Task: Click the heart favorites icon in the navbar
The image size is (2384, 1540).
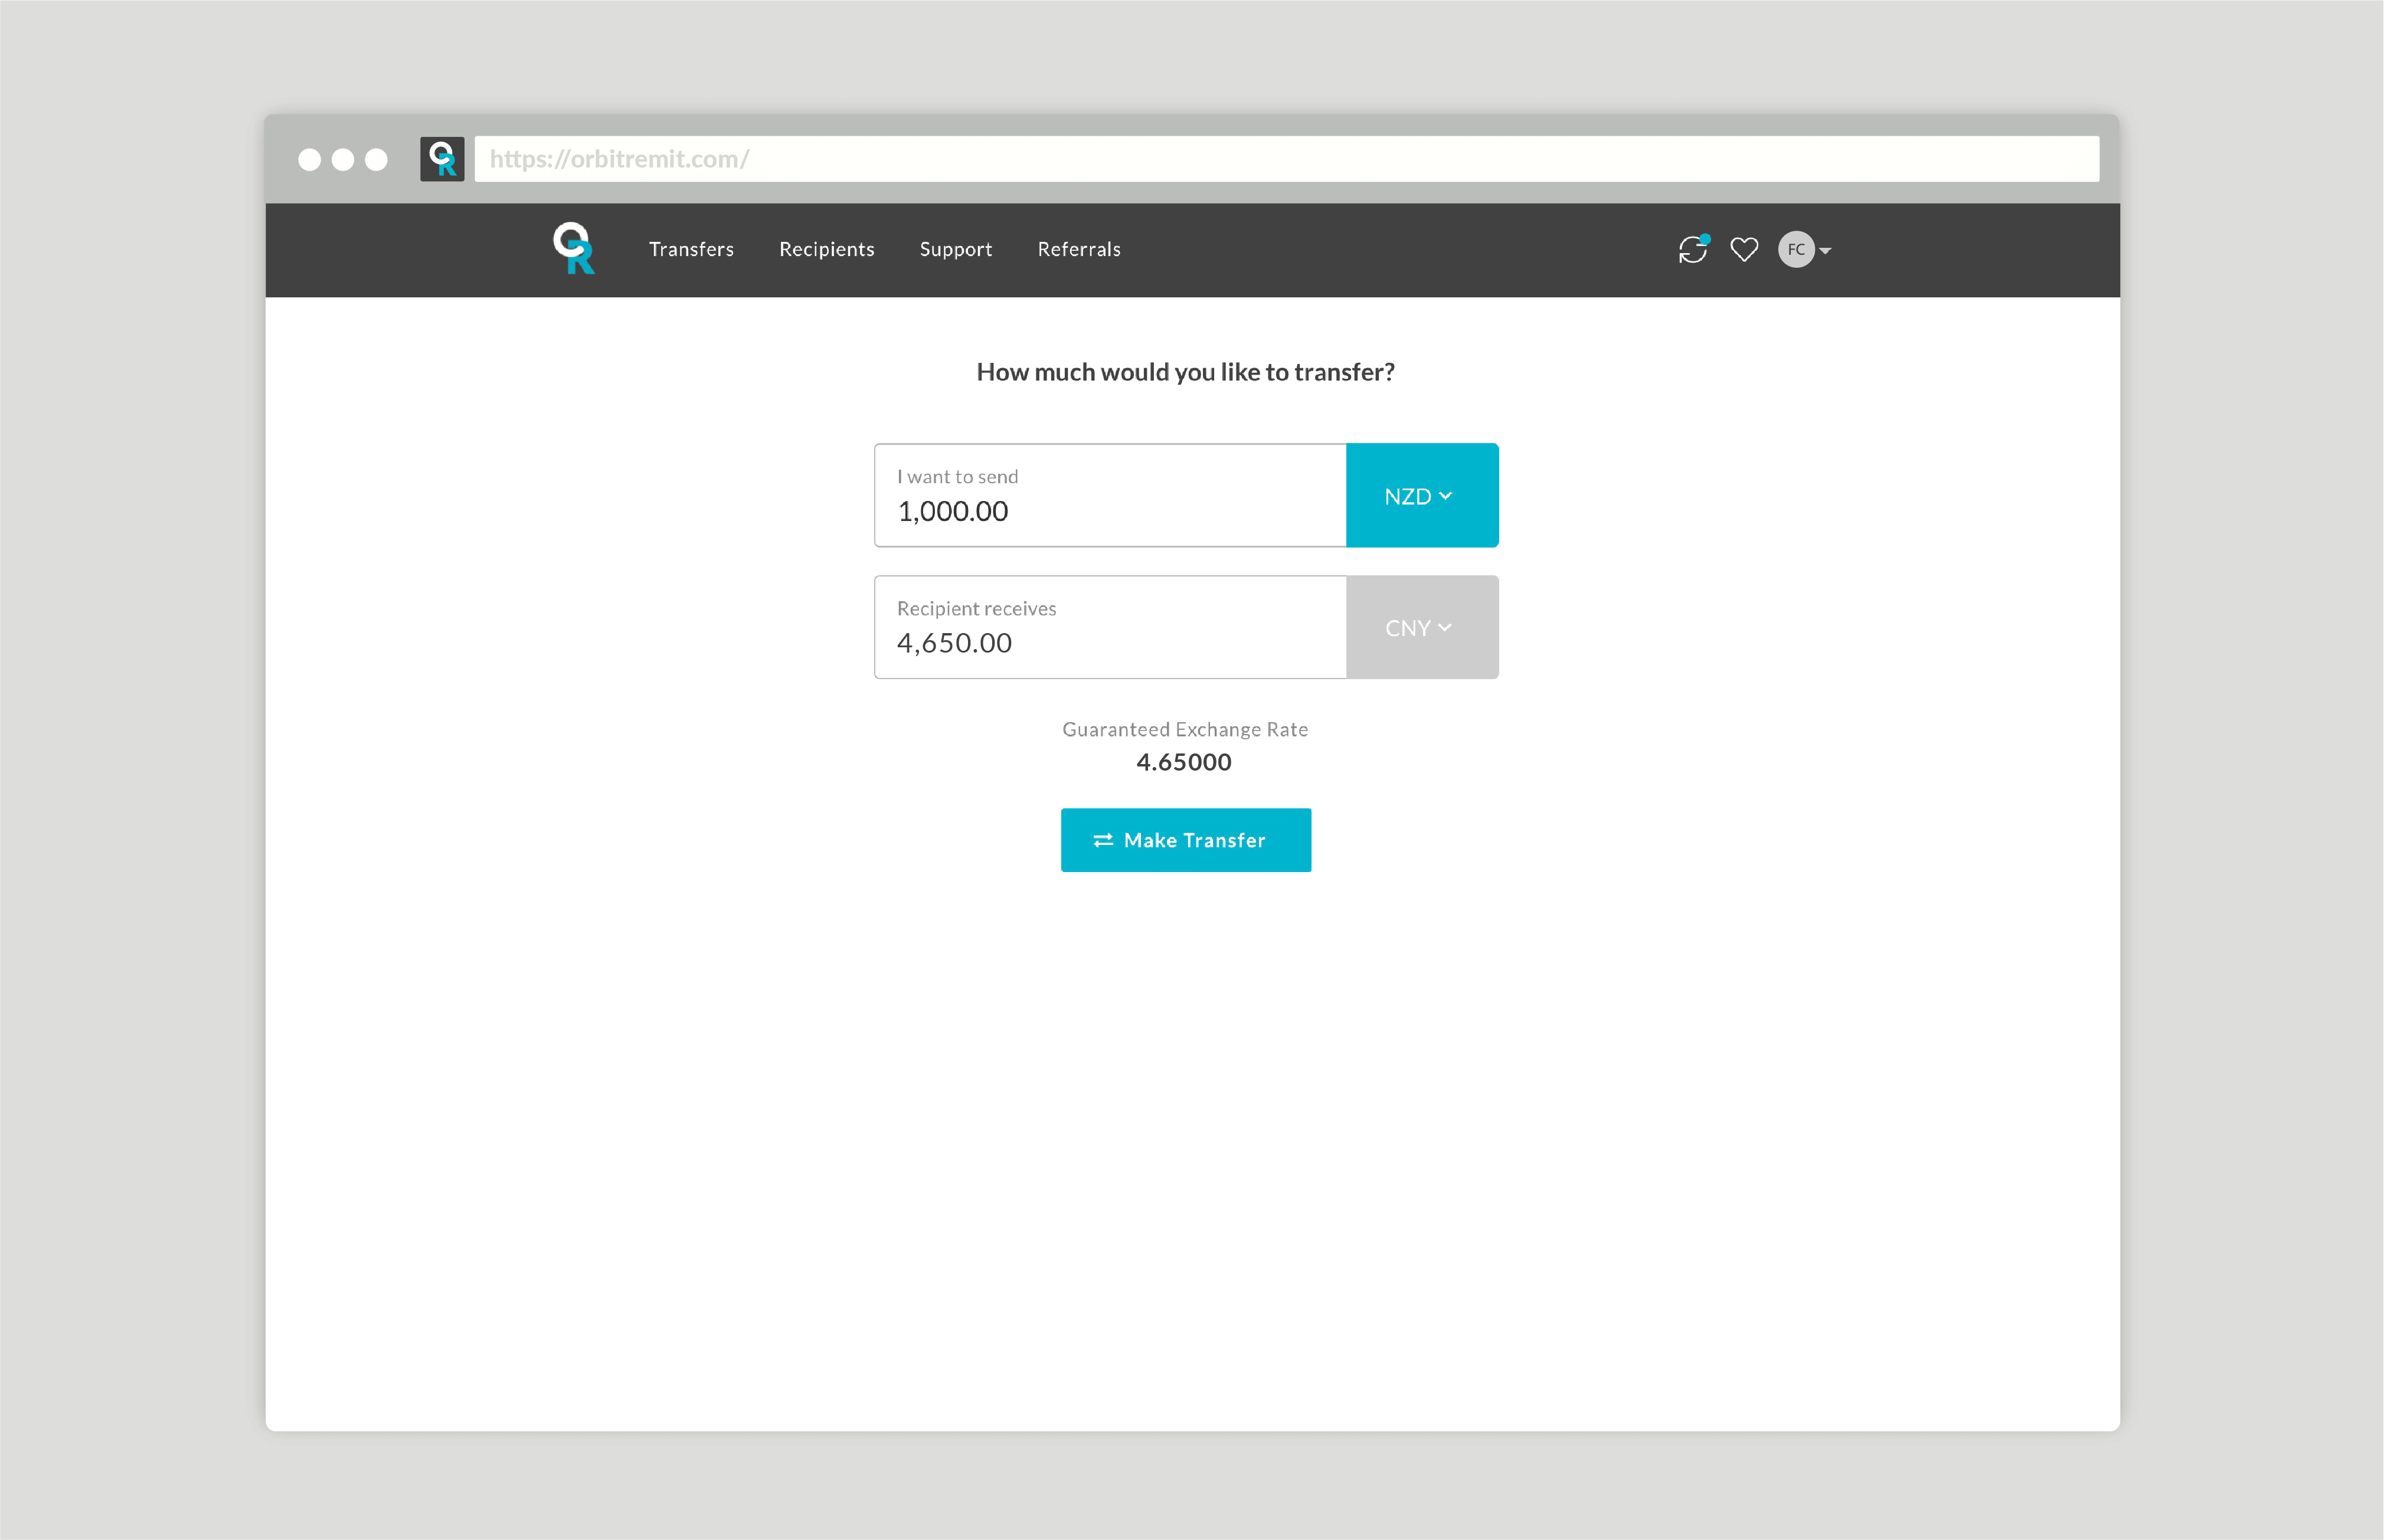Action: pos(1744,249)
